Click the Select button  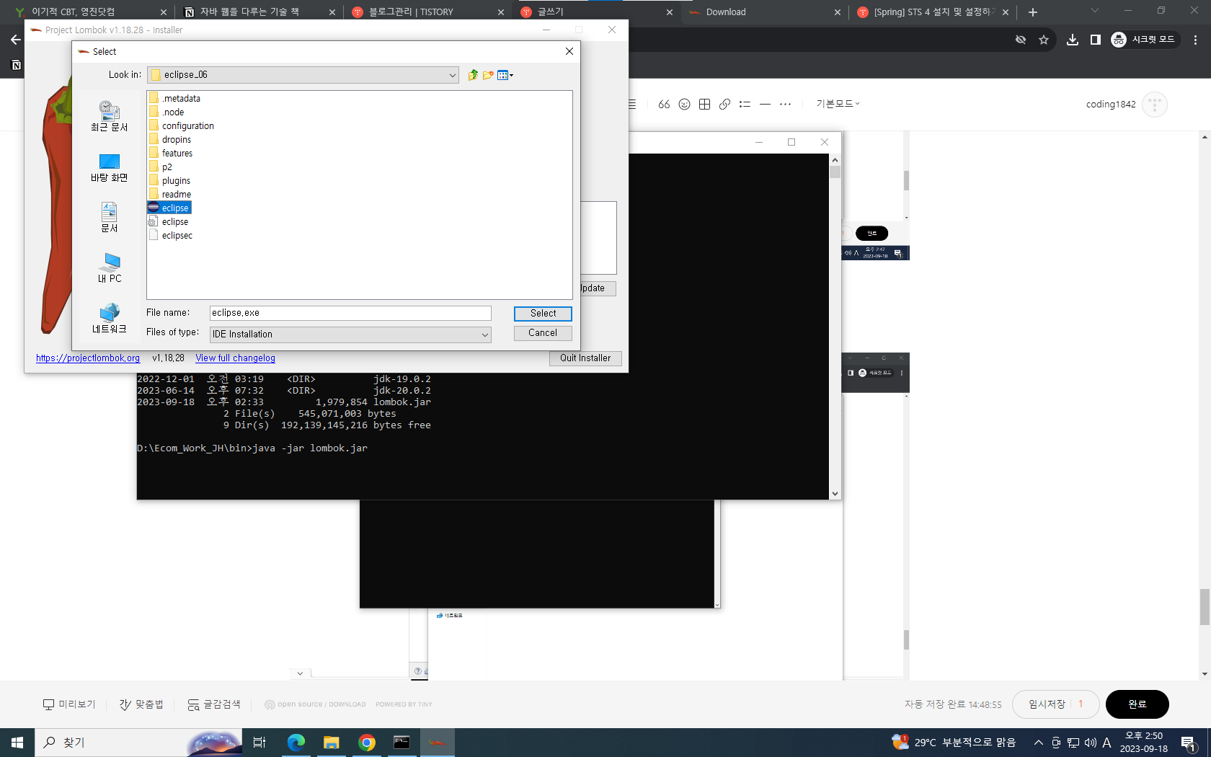point(543,314)
